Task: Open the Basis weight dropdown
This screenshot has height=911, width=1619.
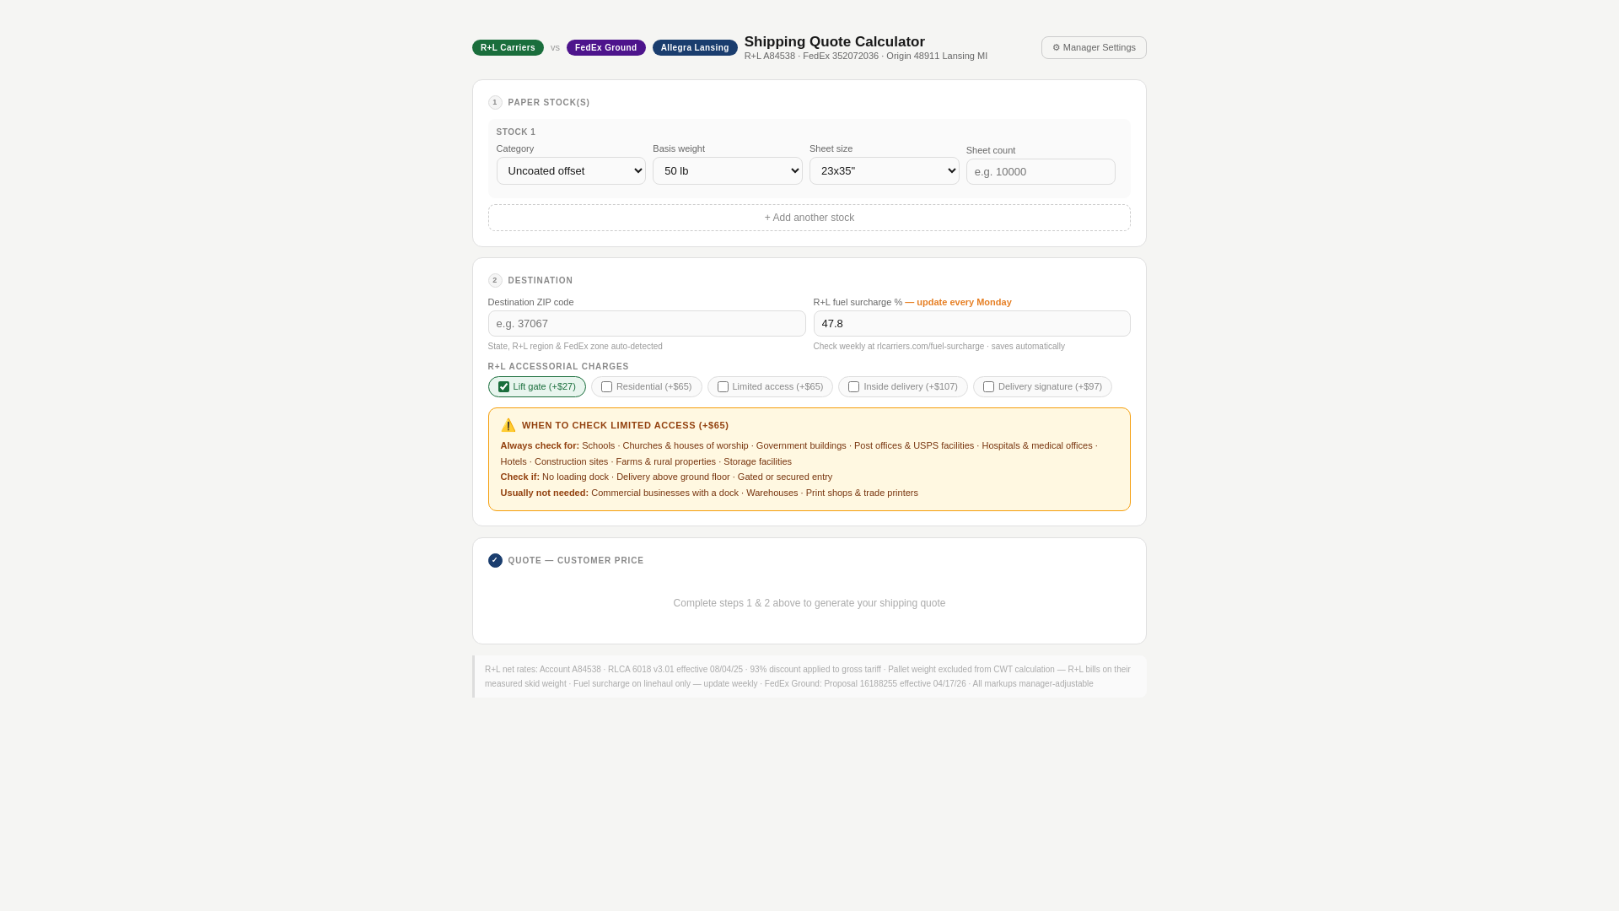Action: 727,171
